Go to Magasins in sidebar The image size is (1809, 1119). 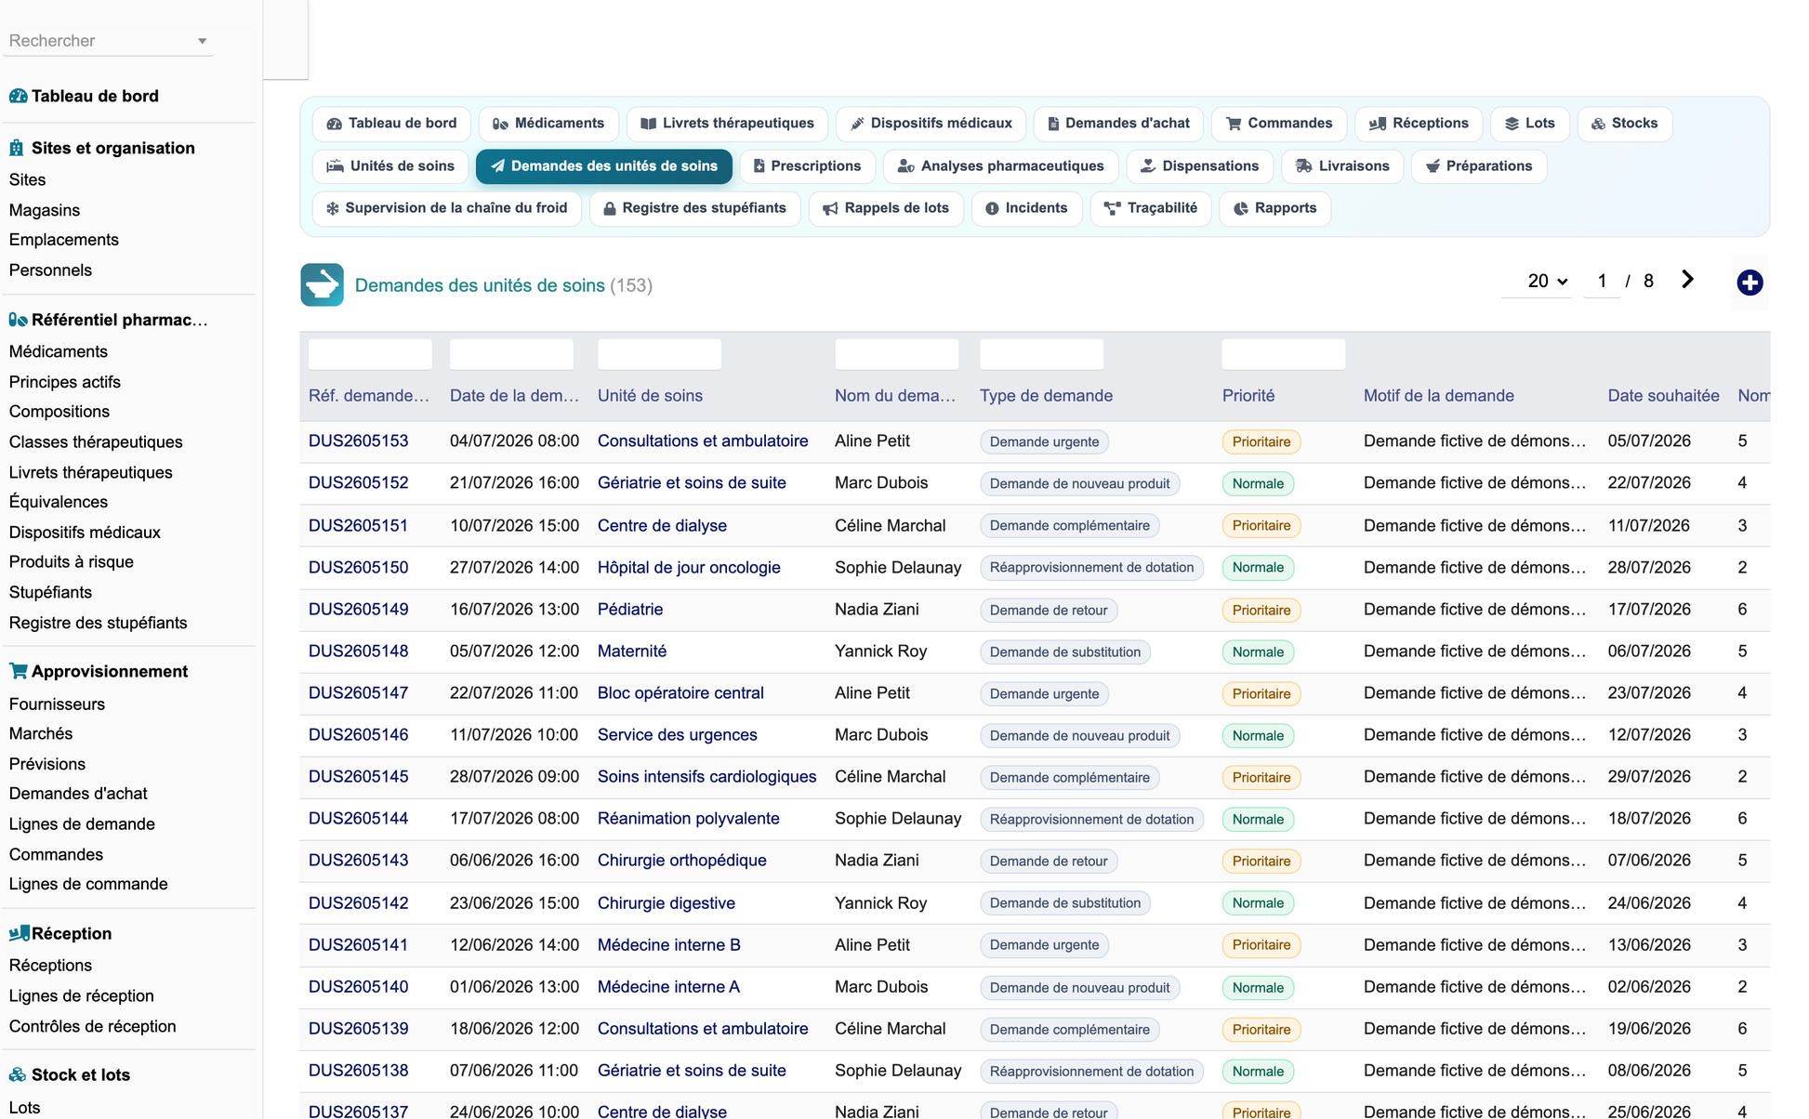pos(45,210)
